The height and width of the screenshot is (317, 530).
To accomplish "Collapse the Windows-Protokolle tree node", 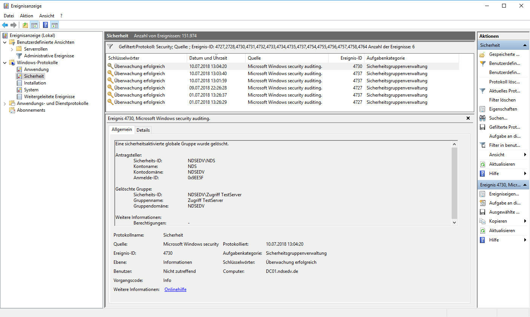I will (5, 63).
